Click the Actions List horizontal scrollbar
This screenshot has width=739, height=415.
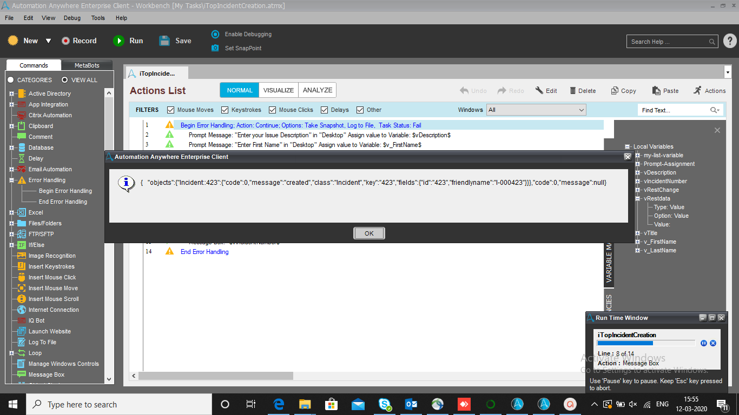point(216,376)
